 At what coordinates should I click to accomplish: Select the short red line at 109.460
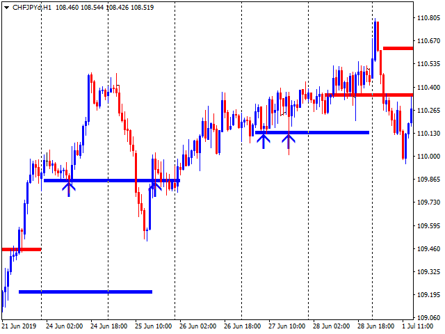(22, 250)
